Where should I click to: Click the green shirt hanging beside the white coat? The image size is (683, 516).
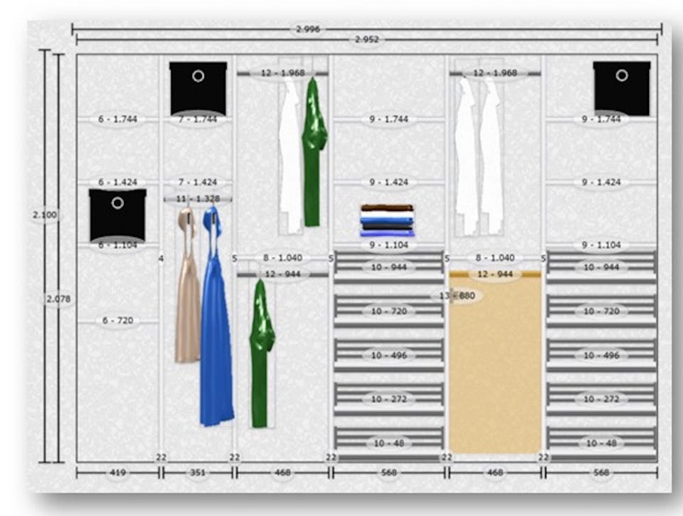314,152
